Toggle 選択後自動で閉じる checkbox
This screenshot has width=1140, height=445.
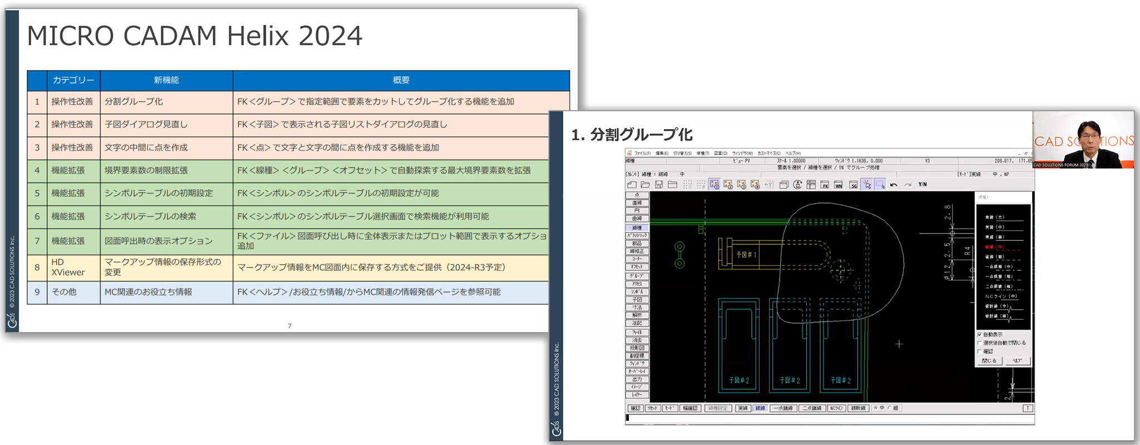pyautogui.click(x=980, y=343)
